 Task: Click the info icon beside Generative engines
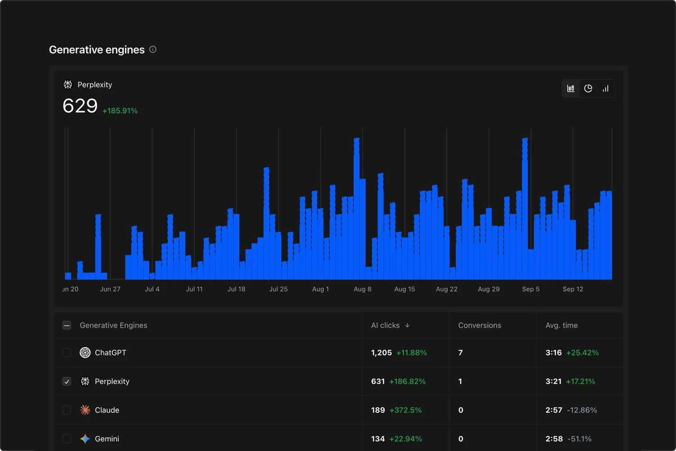point(153,50)
